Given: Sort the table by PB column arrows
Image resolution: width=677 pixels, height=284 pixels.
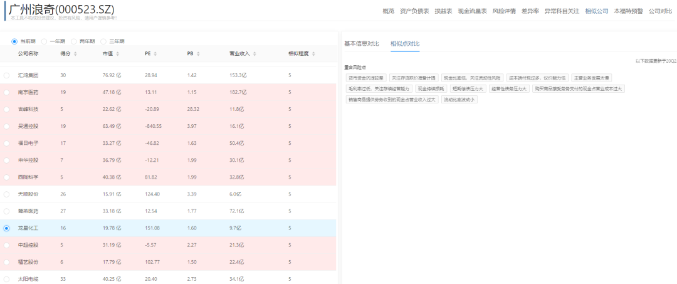Looking at the screenshot, I should (197, 54).
